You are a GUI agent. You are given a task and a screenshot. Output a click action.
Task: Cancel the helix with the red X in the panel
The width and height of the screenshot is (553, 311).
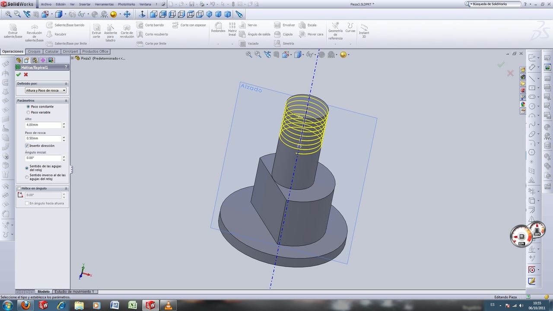(26, 75)
